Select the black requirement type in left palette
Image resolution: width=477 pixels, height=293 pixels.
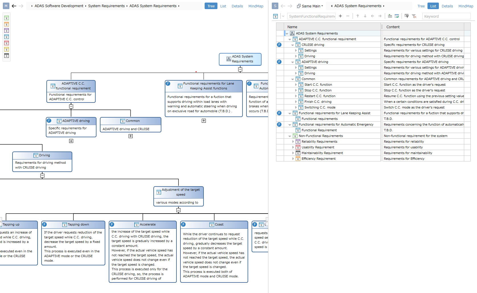pos(7,56)
